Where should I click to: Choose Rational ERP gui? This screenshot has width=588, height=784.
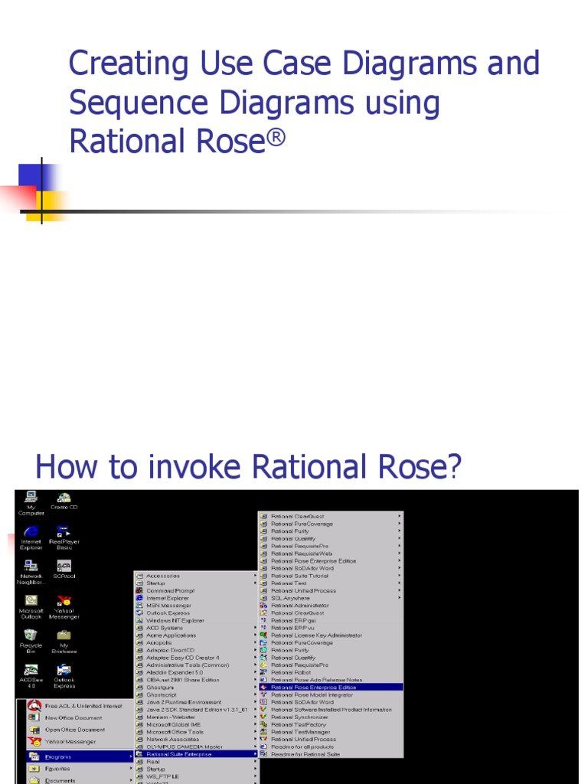point(331,620)
